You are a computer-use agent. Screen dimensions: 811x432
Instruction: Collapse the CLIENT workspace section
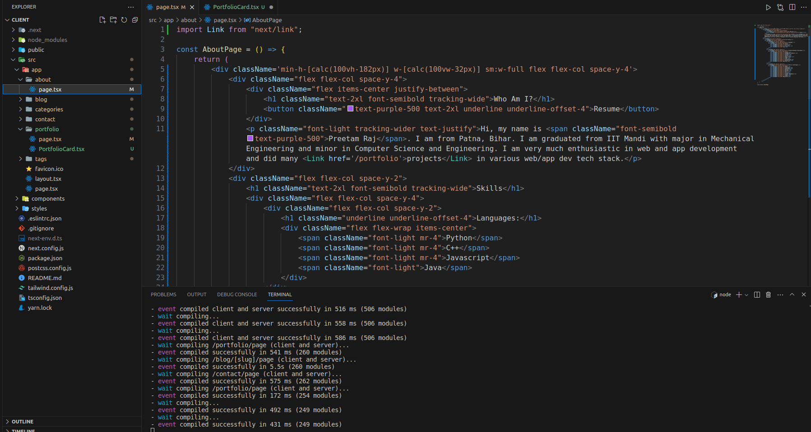(20, 20)
